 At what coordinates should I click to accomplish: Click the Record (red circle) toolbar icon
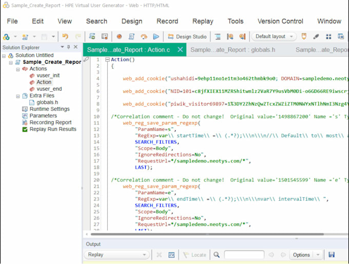click(119, 37)
